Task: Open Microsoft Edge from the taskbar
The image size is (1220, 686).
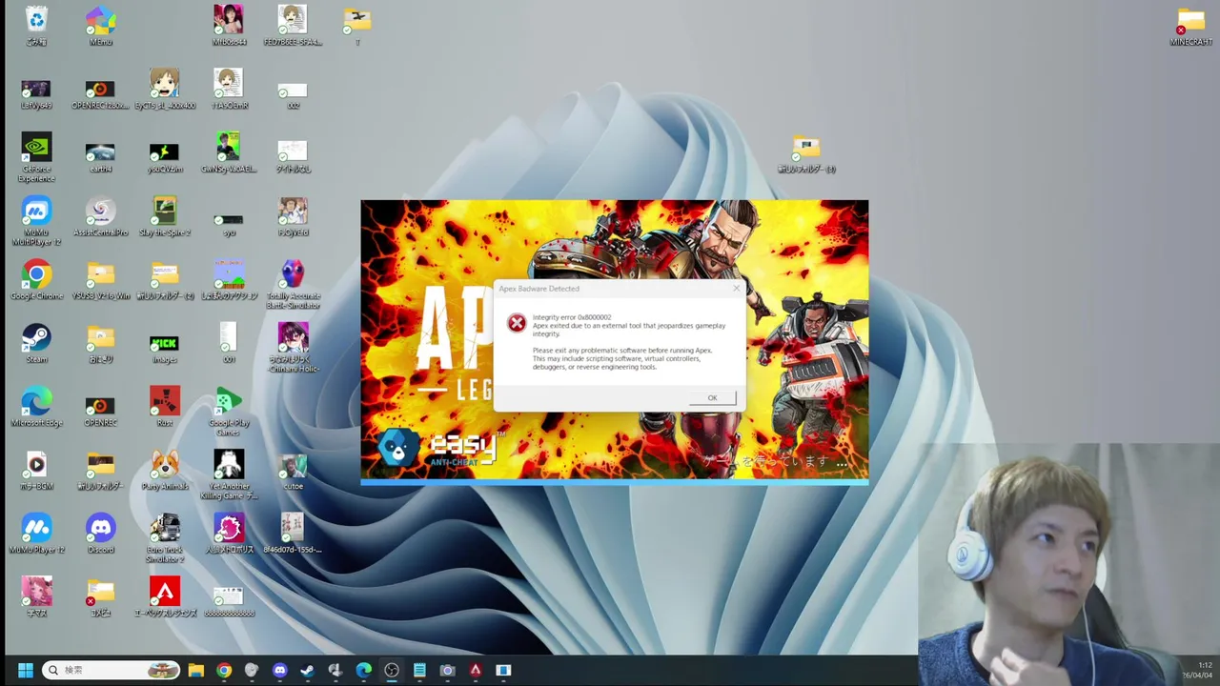Action: 363,670
